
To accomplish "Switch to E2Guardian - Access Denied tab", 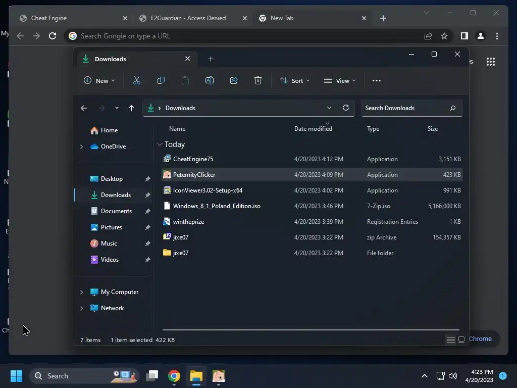I will (x=192, y=18).
